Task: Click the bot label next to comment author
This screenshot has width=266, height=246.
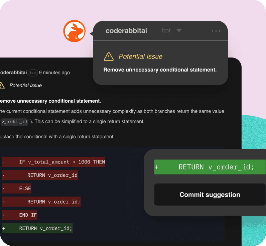Action: pyautogui.click(x=33, y=73)
